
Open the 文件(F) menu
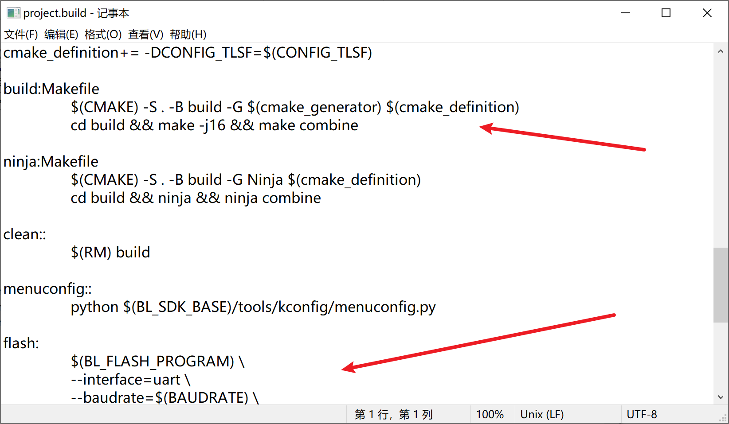pos(21,35)
